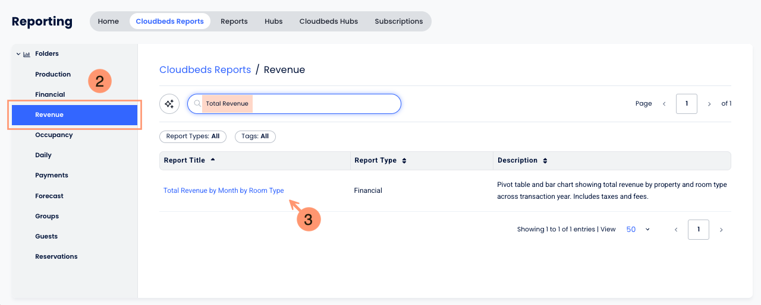Viewport: 761px width, 305px height.
Task: Click the Pivot table description text
Action: [612, 190]
